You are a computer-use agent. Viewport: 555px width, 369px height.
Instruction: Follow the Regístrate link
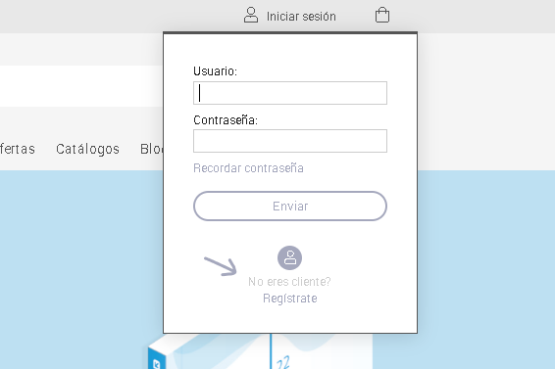pyautogui.click(x=290, y=299)
